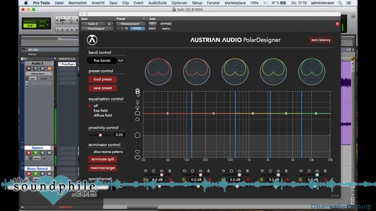Select figure-eight pattern icon on the graph's left axis
Viewport: 376px width, 211px height.
[x=137, y=91]
